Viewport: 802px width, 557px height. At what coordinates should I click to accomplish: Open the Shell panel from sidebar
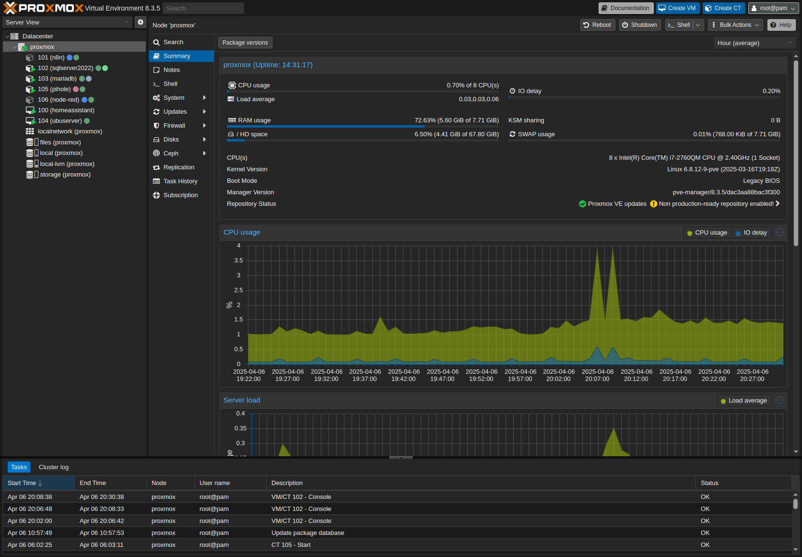(x=170, y=83)
